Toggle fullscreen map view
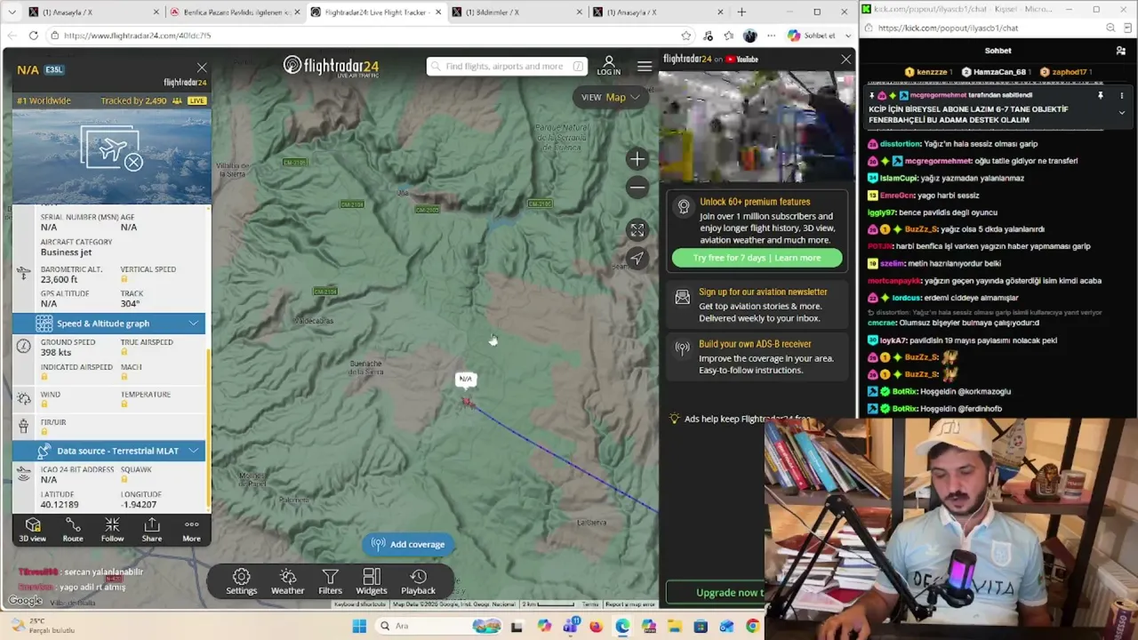The width and height of the screenshot is (1138, 640). pos(637,230)
